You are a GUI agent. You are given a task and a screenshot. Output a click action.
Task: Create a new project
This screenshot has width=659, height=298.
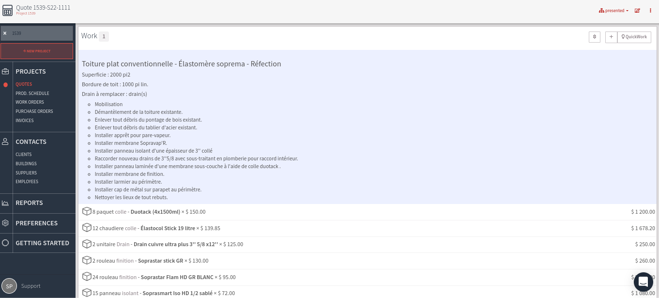coord(36,51)
